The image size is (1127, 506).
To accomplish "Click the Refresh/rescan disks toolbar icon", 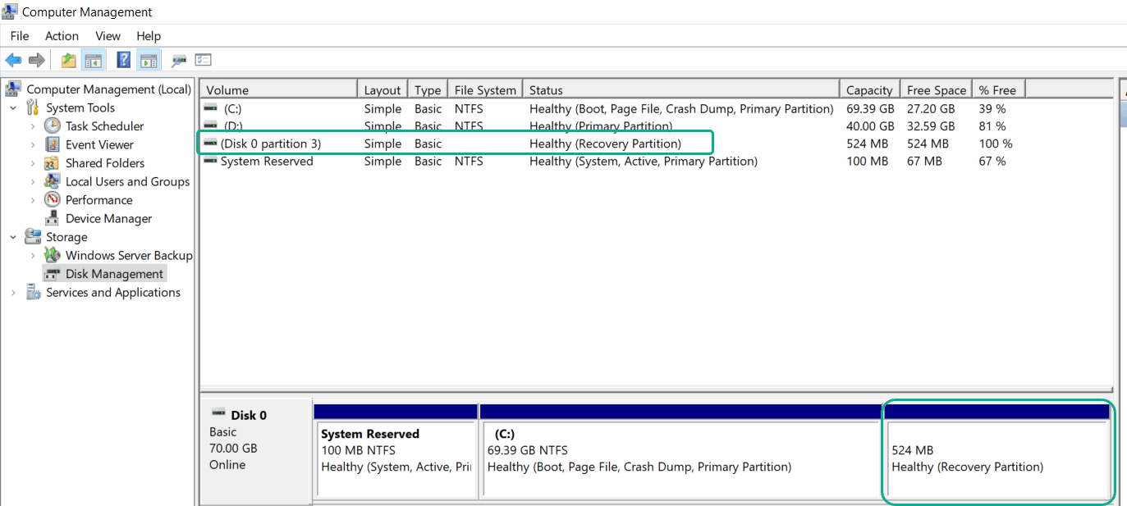I will pos(179,60).
